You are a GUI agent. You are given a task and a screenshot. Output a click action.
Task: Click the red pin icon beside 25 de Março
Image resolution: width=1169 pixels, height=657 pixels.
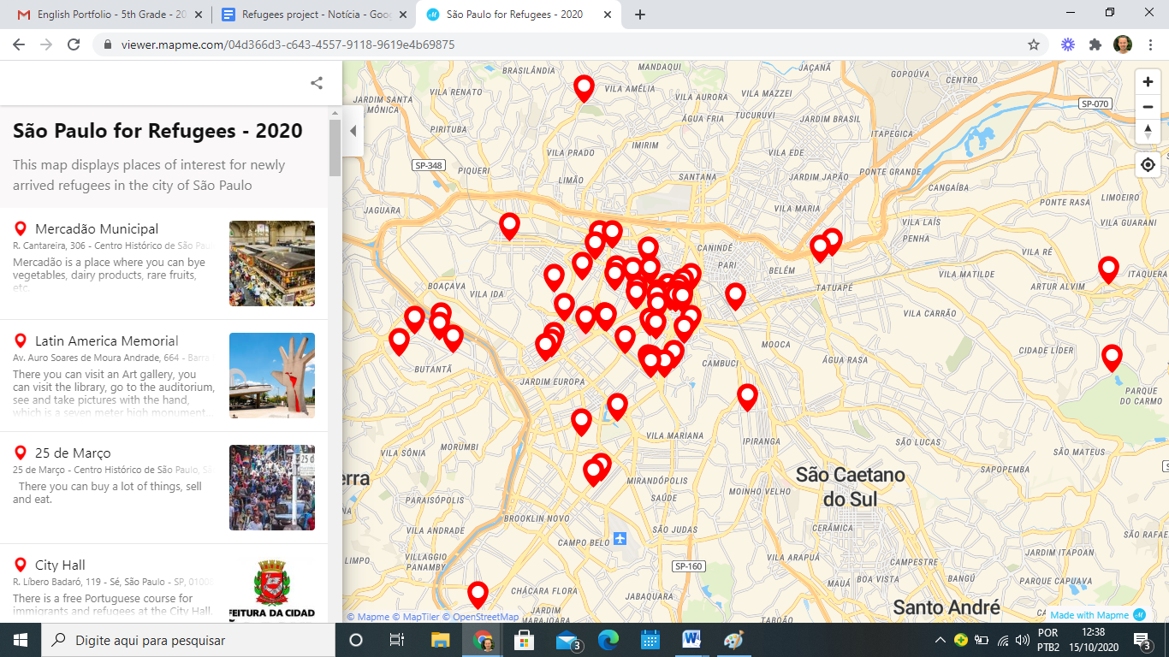[21, 453]
